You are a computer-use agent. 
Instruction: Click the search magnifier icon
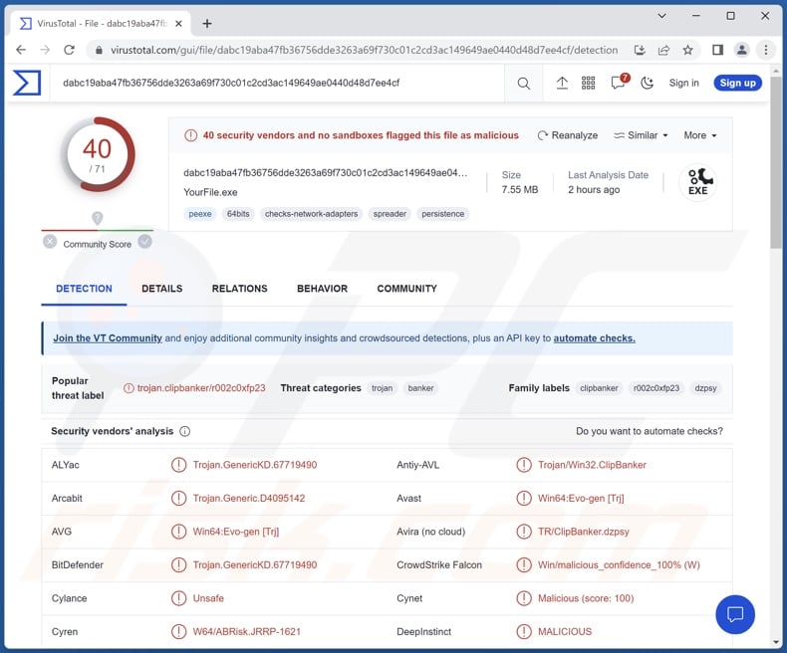[x=523, y=84]
